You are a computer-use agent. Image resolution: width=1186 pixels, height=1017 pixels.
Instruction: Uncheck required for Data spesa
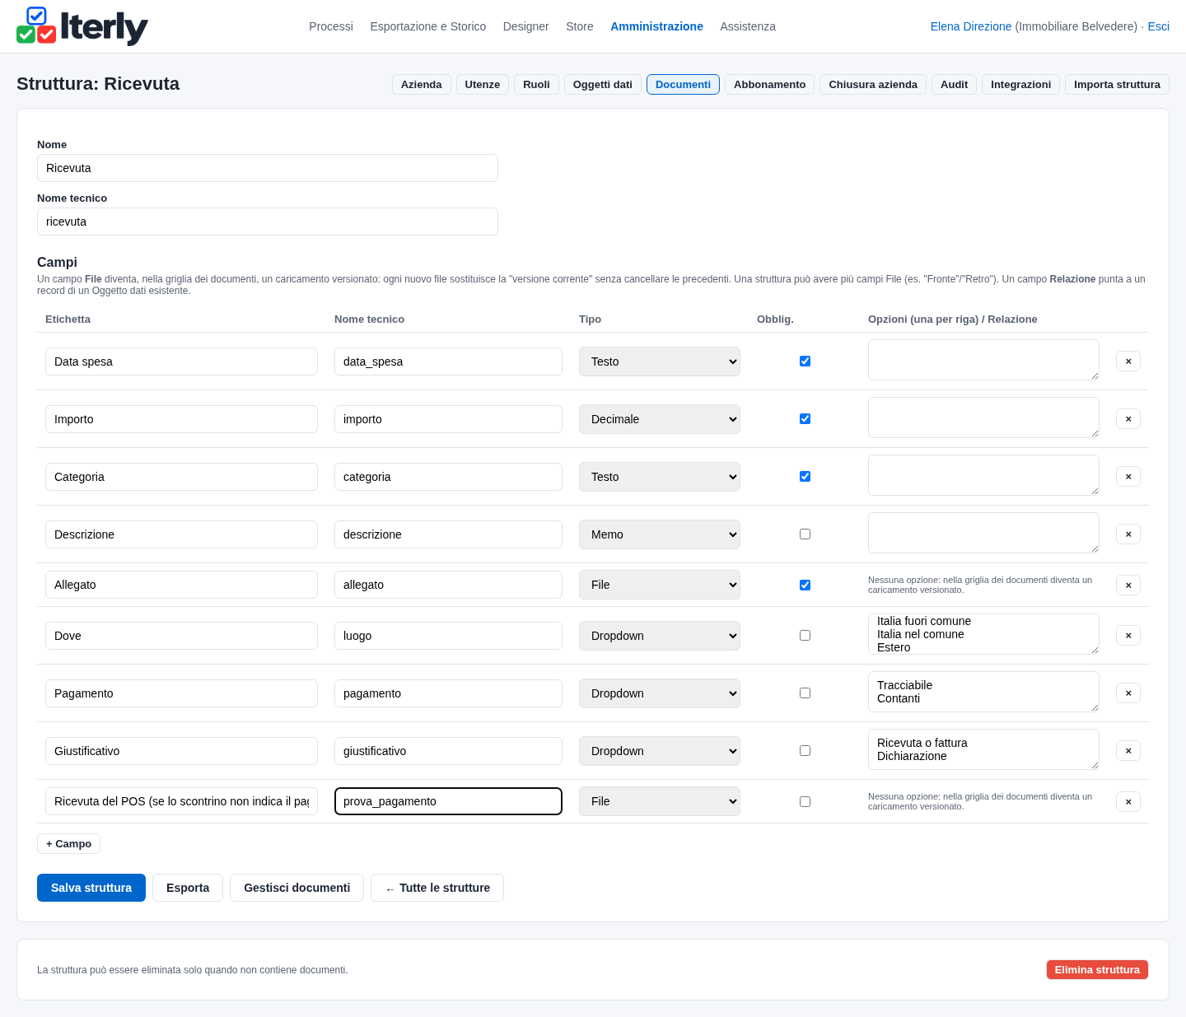[805, 361]
